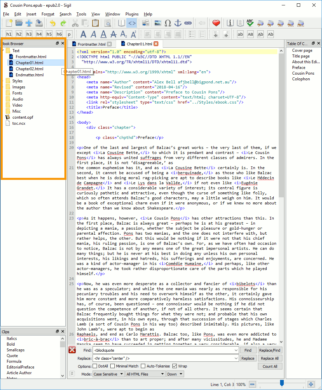Click the Insert Anchor icon
Image resolution: width=322 pixels, height=390 pixels.
178,23
